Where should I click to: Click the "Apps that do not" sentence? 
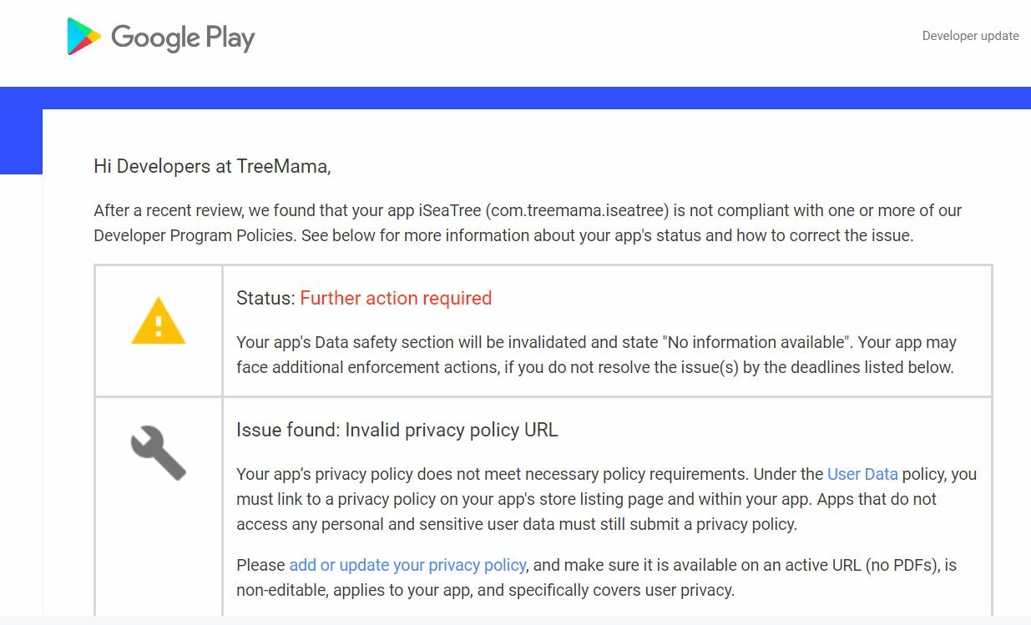(x=877, y=499)
